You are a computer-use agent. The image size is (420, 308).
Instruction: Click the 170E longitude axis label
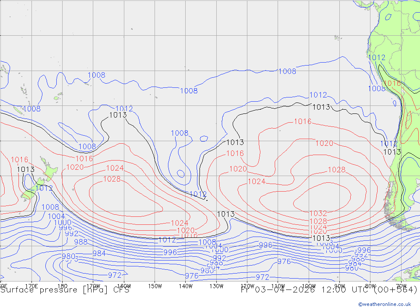(32, 286)
